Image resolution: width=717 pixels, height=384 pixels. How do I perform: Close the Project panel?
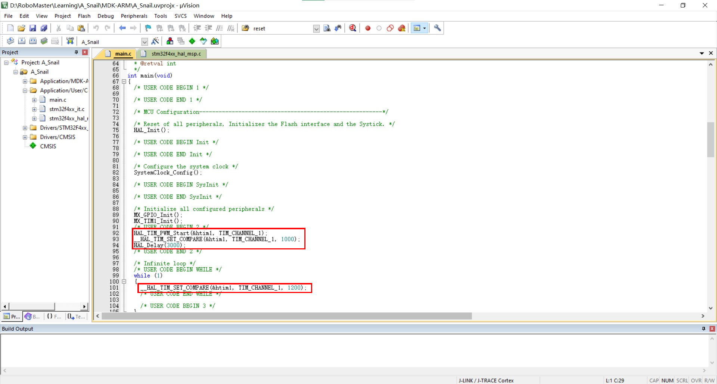85,52
